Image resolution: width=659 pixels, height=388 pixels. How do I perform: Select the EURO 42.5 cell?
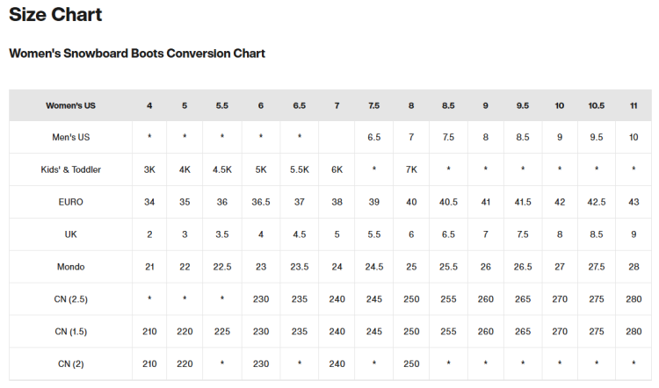click(596, 202)
